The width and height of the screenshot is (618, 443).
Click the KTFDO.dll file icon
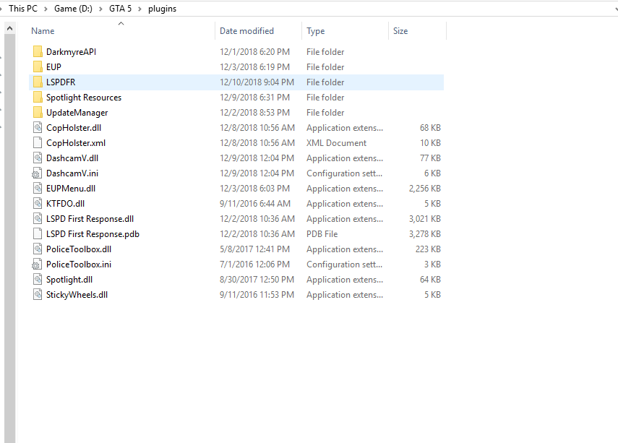pyautogui.click(x=38, y=204)
